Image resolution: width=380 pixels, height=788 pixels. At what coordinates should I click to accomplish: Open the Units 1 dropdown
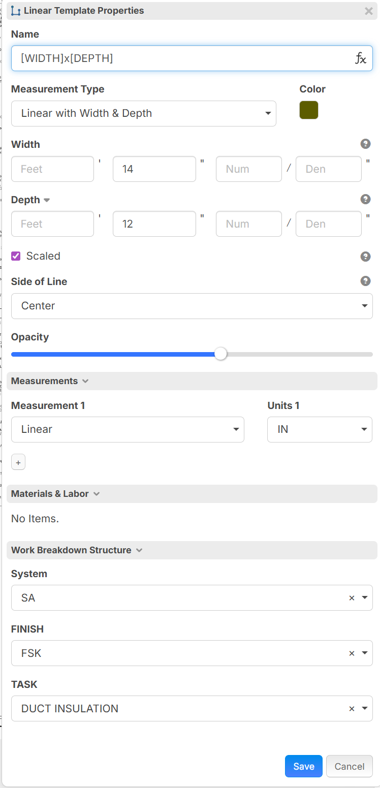click(x=320, y=430)
